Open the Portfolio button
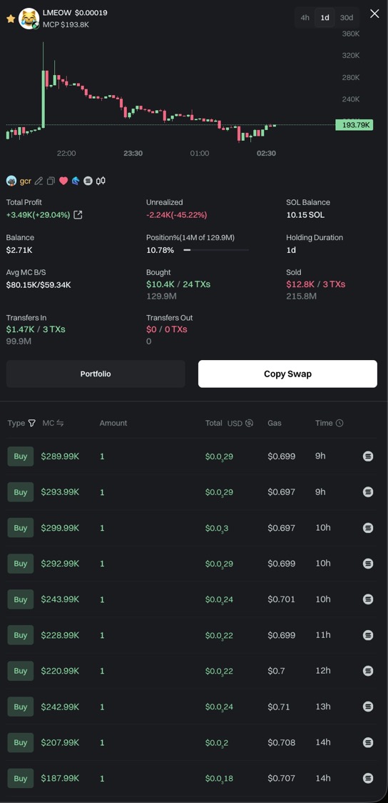The width and height of the screenshot is (388, 803). pos(96,374)
